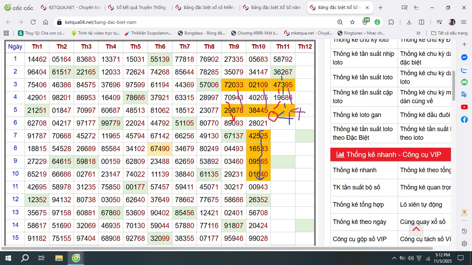The height and width of the screenshot is (265, 472).
Task: Switch to 'Sổ kết quả Truyền Thống' tab
Action: 138,8
